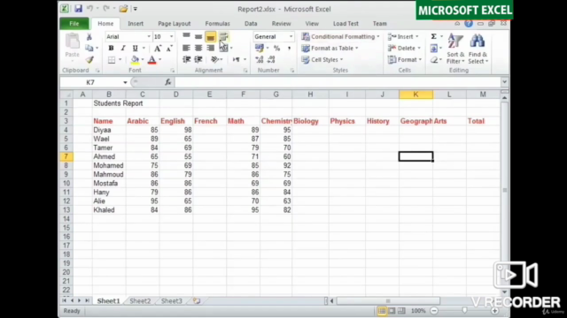Increase font size with the grow font icon
Viewport: 567px width, 318px height.
(158, 48)
